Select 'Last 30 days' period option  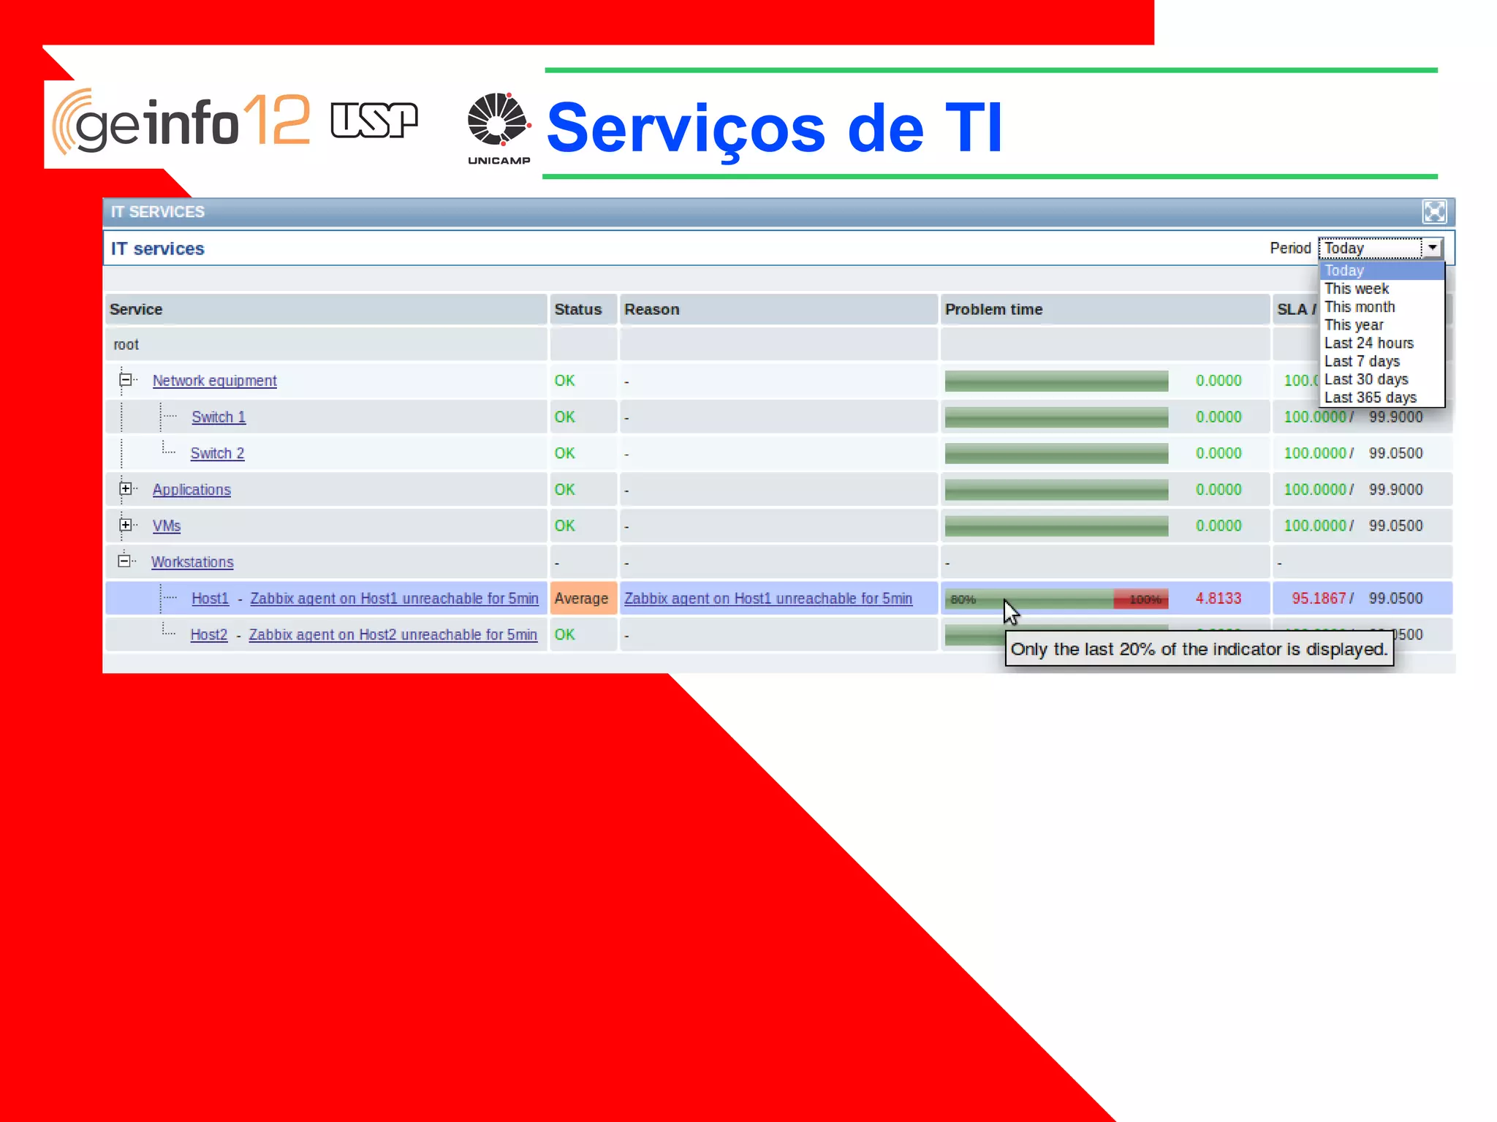1365,379
